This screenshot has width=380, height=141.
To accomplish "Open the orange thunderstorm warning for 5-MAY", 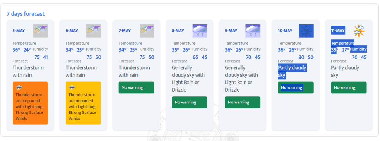I will pos(30,103).
